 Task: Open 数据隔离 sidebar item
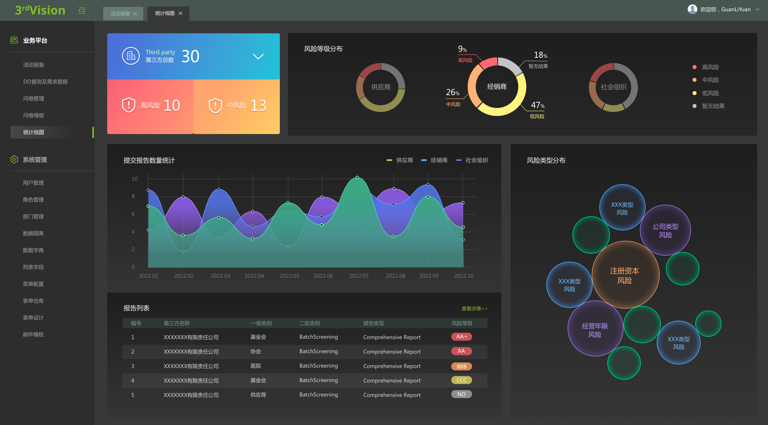[x=33, y=233]
